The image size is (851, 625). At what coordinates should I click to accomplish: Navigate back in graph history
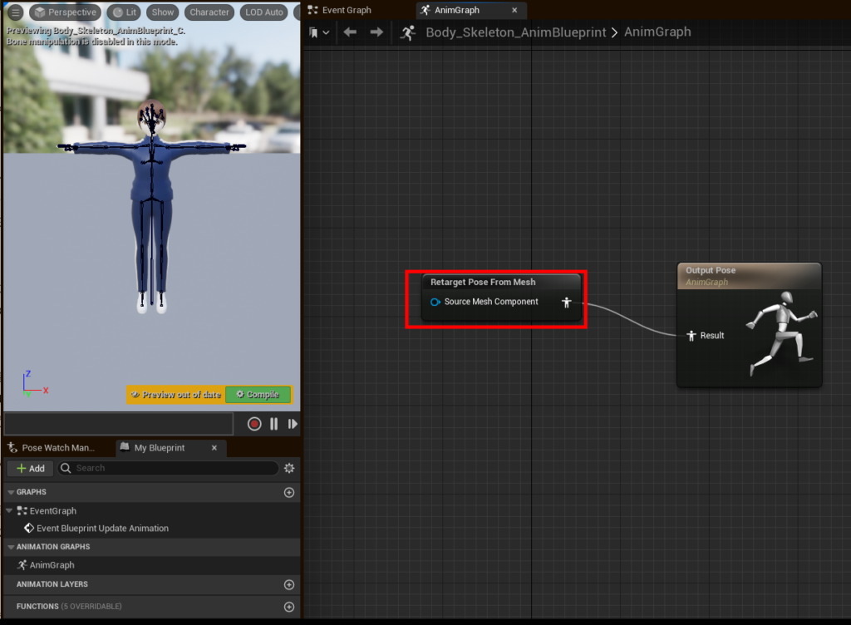(350, 32)
